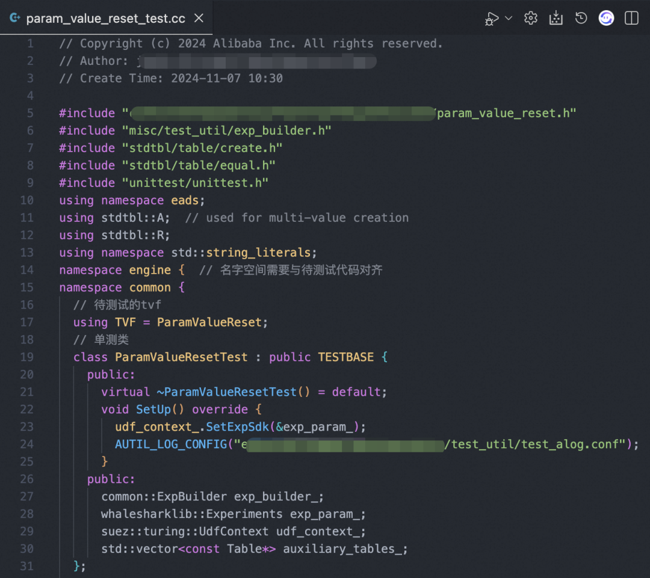Click the word "eads" on line 10

pos(185,200)
